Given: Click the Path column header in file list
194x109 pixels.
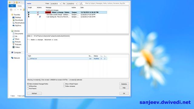Looking at the screenshot, I should pyautogui.click(x=29, y=56).
